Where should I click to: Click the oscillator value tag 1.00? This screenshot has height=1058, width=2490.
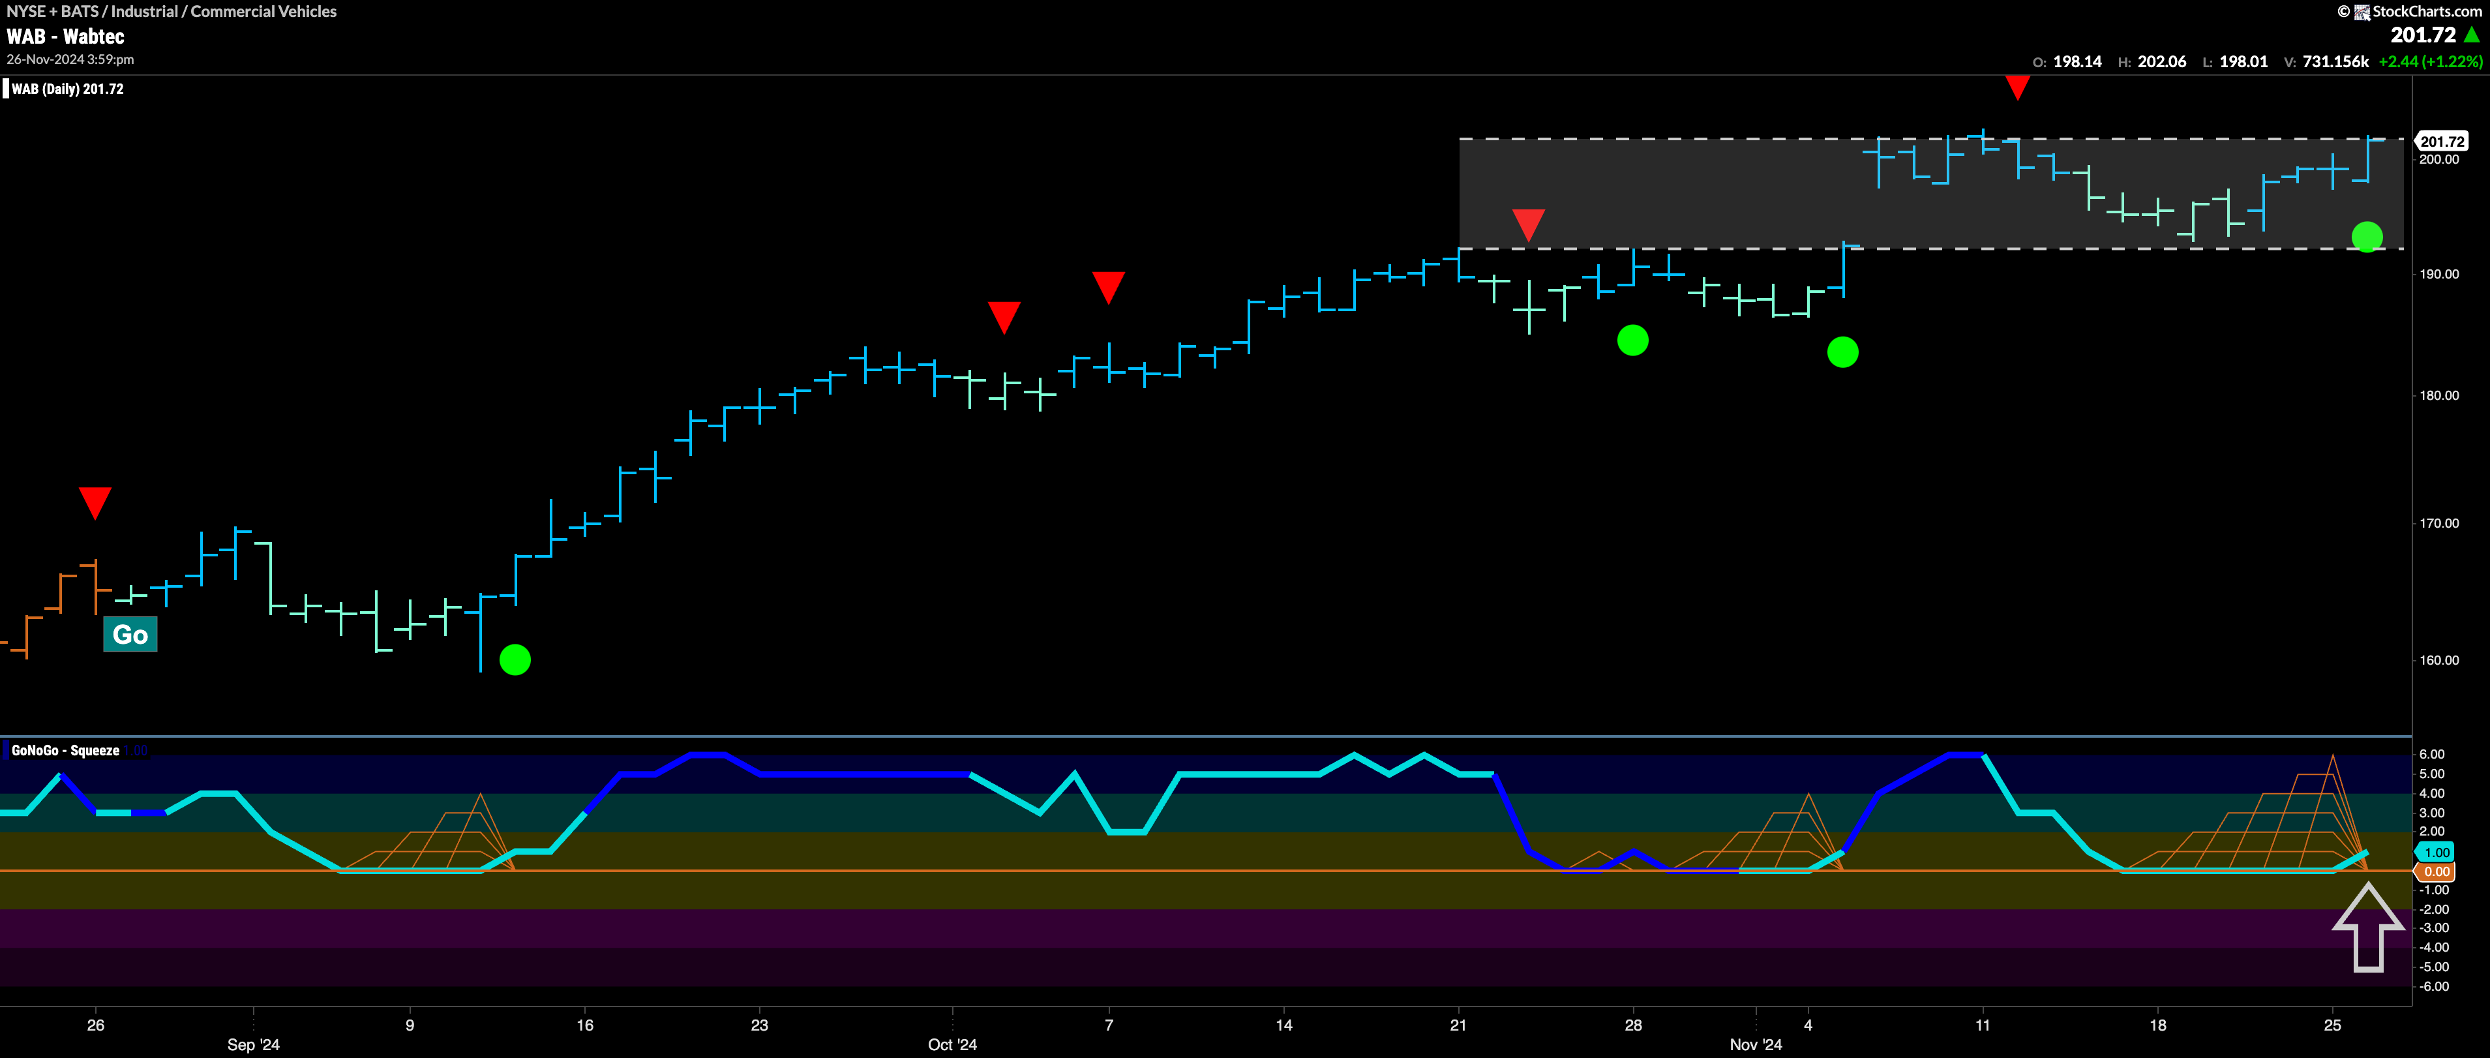(2436, 852)
